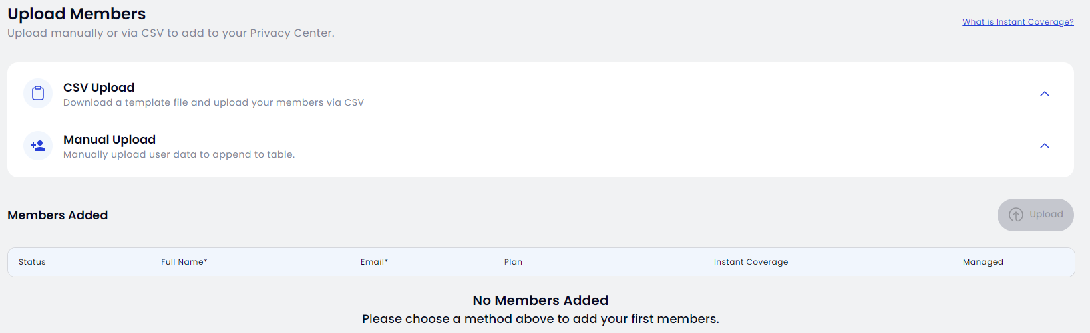Click the manually upload user data description

[179, 154]
